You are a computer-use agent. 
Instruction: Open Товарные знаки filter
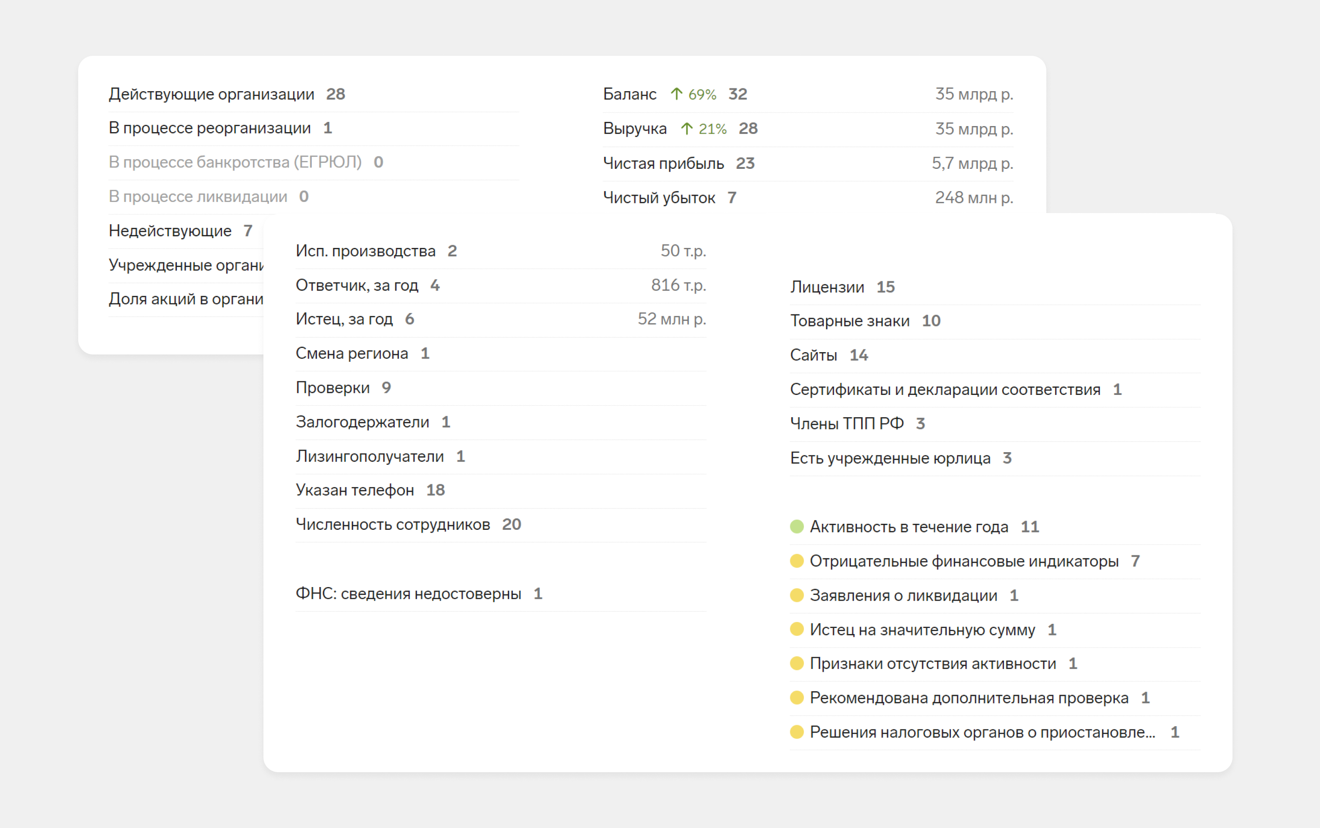[x=995, y=321]
